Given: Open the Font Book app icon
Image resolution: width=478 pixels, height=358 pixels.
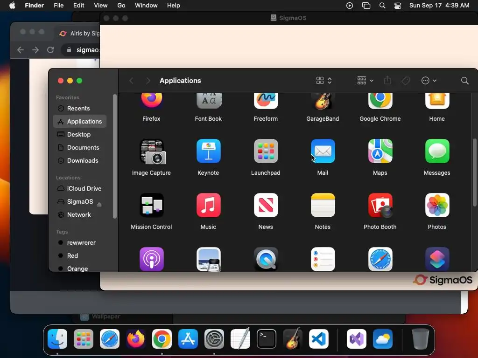Looking at the screenshot, I should click(x=209, y=101).
